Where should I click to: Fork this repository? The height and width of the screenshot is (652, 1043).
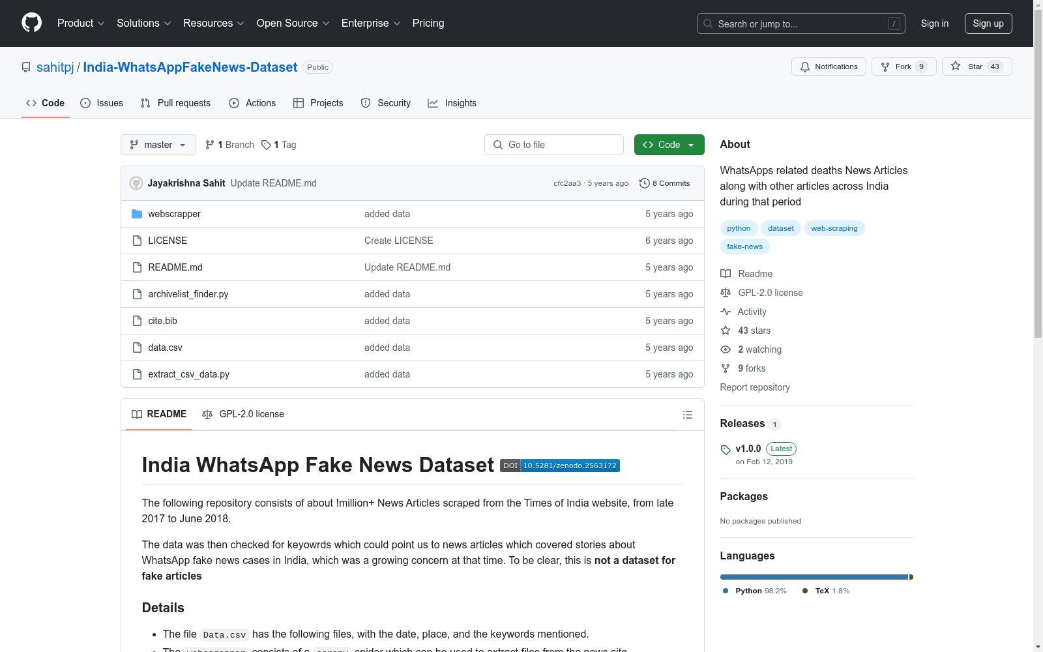(903, 67)
